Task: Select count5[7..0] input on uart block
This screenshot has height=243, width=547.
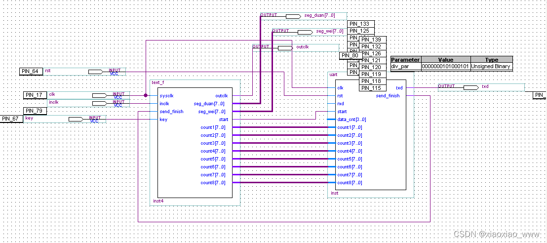Action: (350, 159)
